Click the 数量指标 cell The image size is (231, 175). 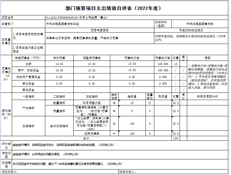59,103
